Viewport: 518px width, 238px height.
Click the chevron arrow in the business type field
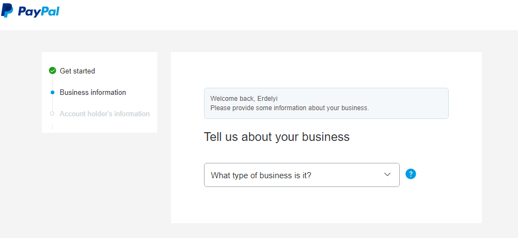[388, 174]
